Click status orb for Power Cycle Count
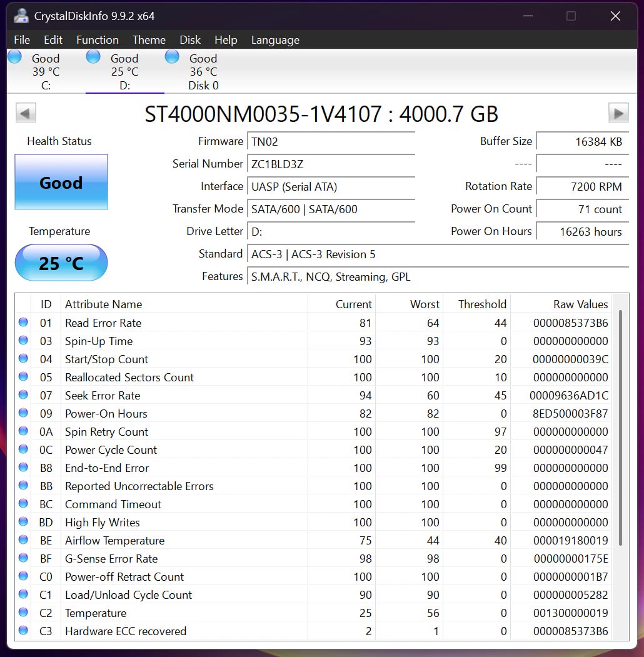Screen dimensions: 644x657 (23, 449)
